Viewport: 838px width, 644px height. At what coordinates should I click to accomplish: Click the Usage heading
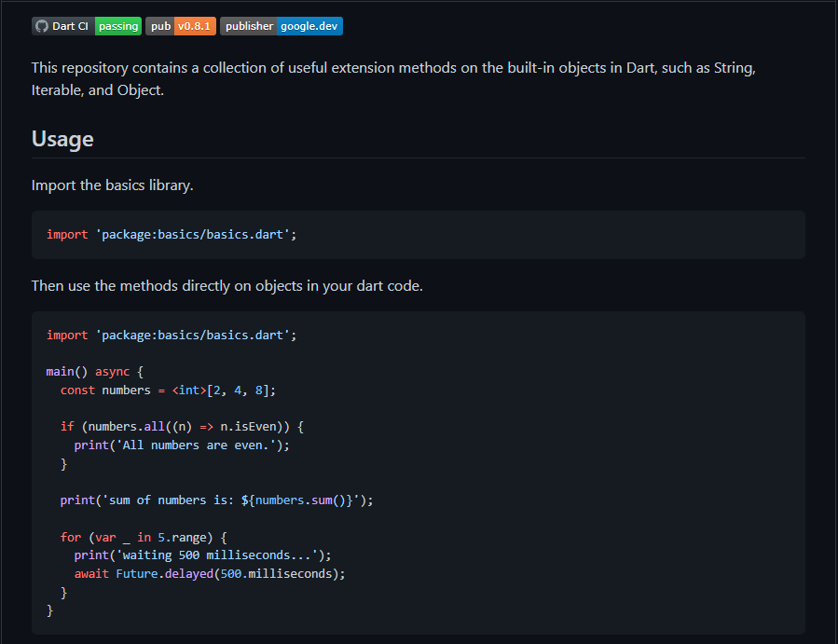[62, 139]
